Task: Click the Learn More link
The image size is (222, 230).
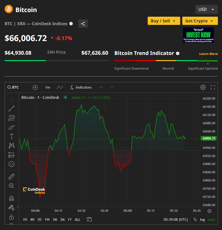Action: (x=208, y=54)
